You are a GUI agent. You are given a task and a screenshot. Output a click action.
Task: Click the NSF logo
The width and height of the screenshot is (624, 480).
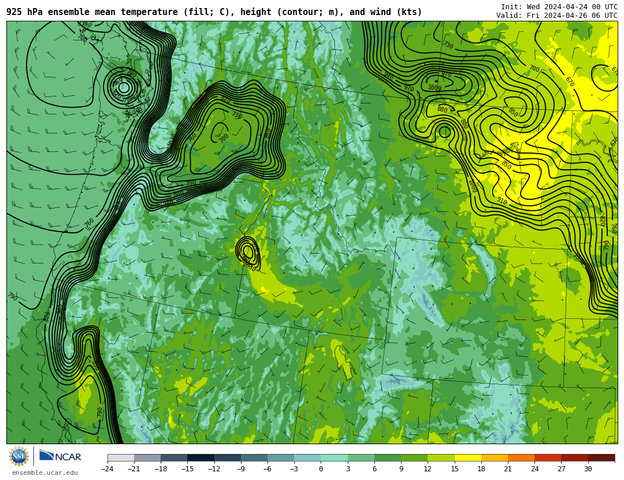point(18,456)
